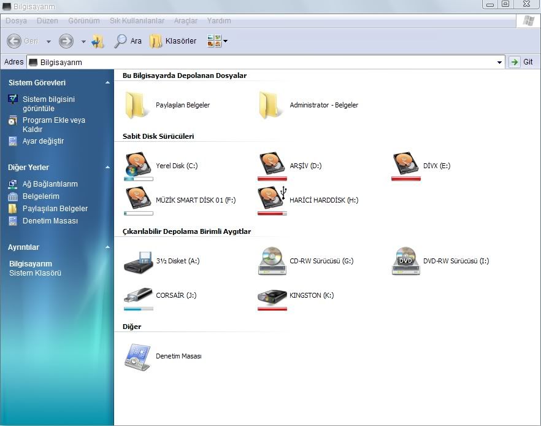Select the DİVX (E:) drive icon
Screen dimensions: 541x426
(405, 165)
